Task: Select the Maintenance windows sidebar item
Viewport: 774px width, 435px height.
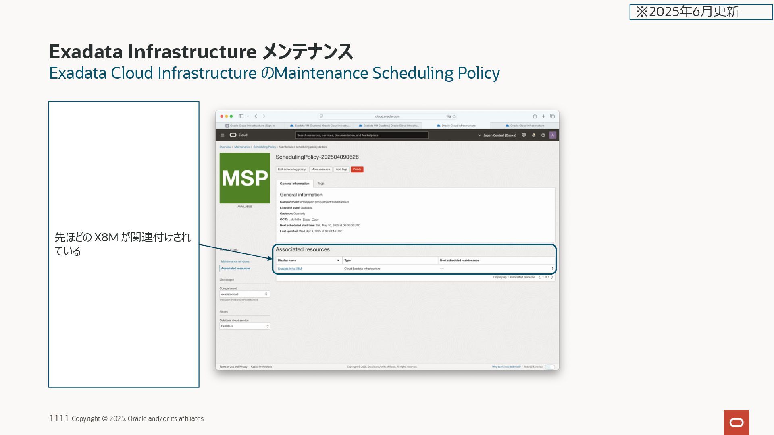Action: click(x=235, y=261)
